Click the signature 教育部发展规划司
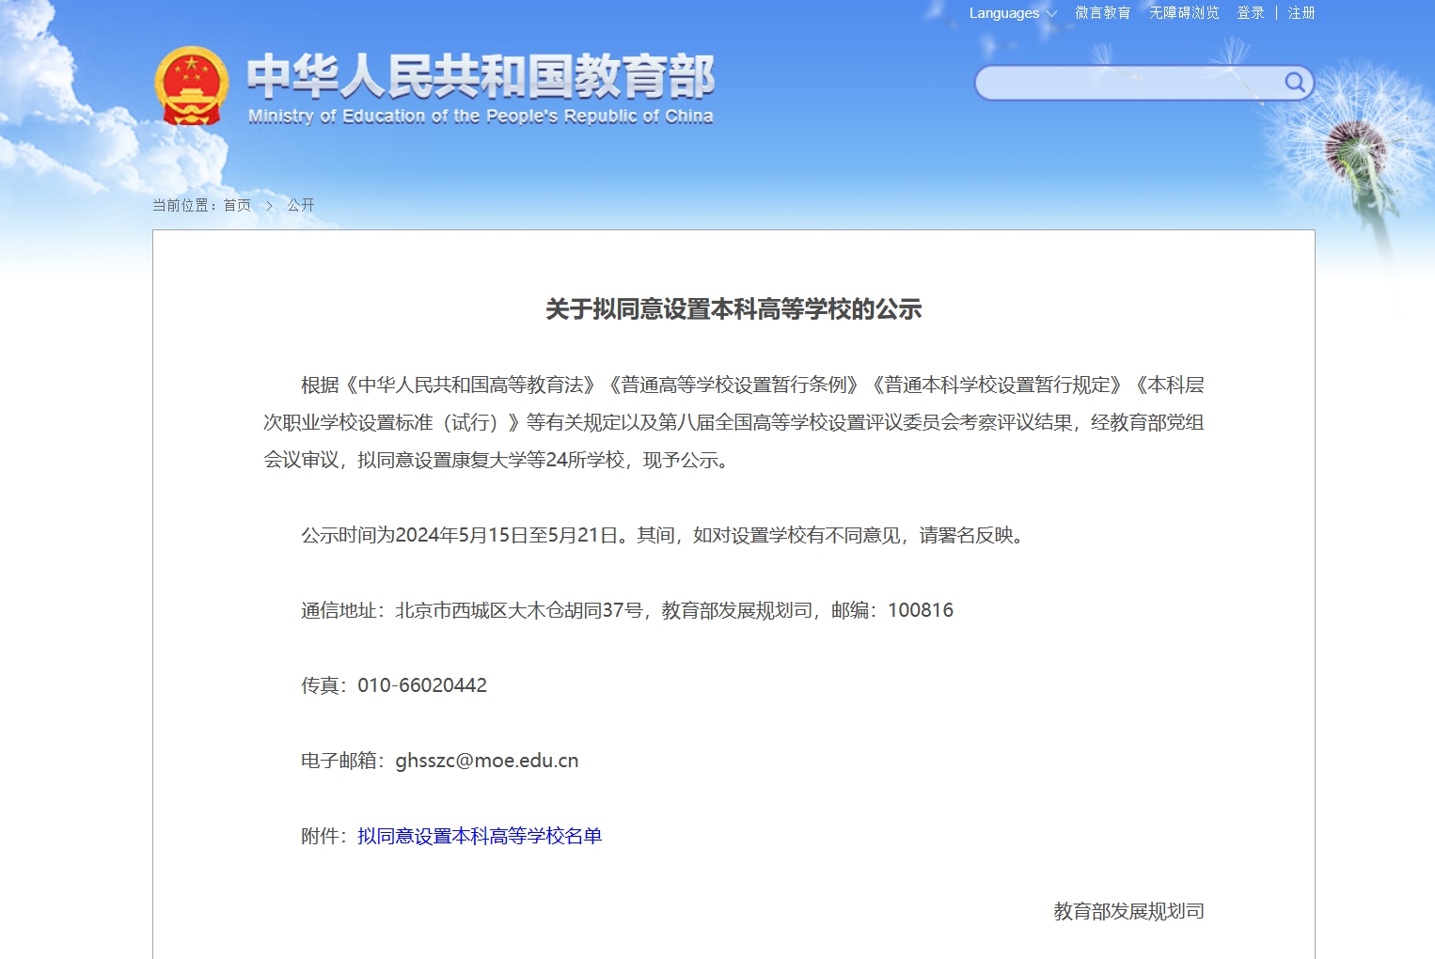This screenshot has height=959, width=1435. point(1128,911)
